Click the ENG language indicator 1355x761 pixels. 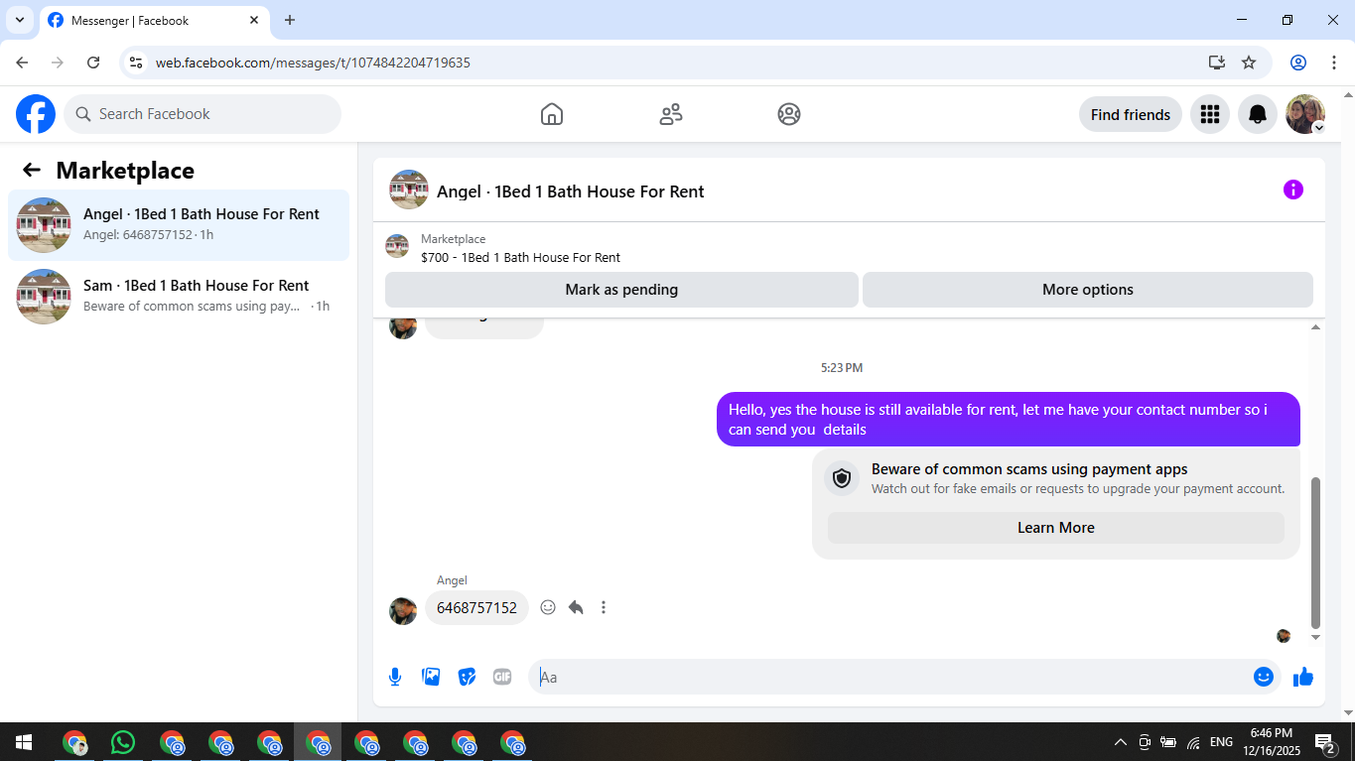(x=1221, y=742)
